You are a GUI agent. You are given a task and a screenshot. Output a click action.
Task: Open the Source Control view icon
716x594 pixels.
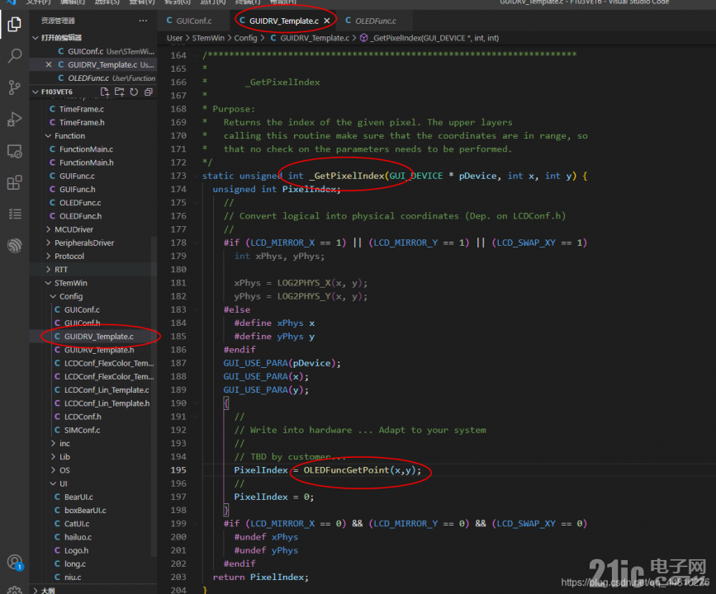click(14, 87)
